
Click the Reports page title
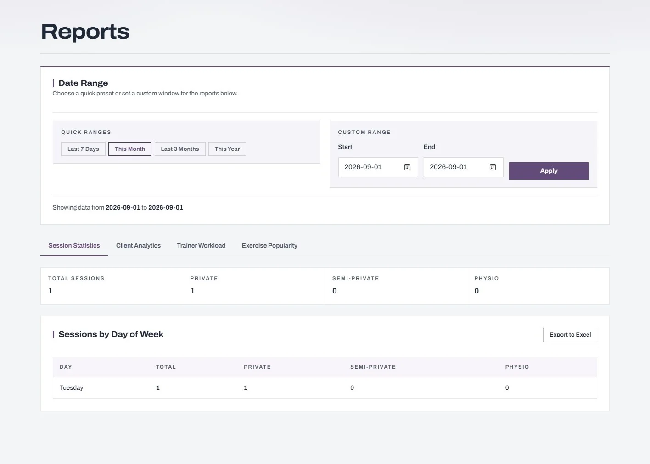pyautogui.click(x=85, y=32)
